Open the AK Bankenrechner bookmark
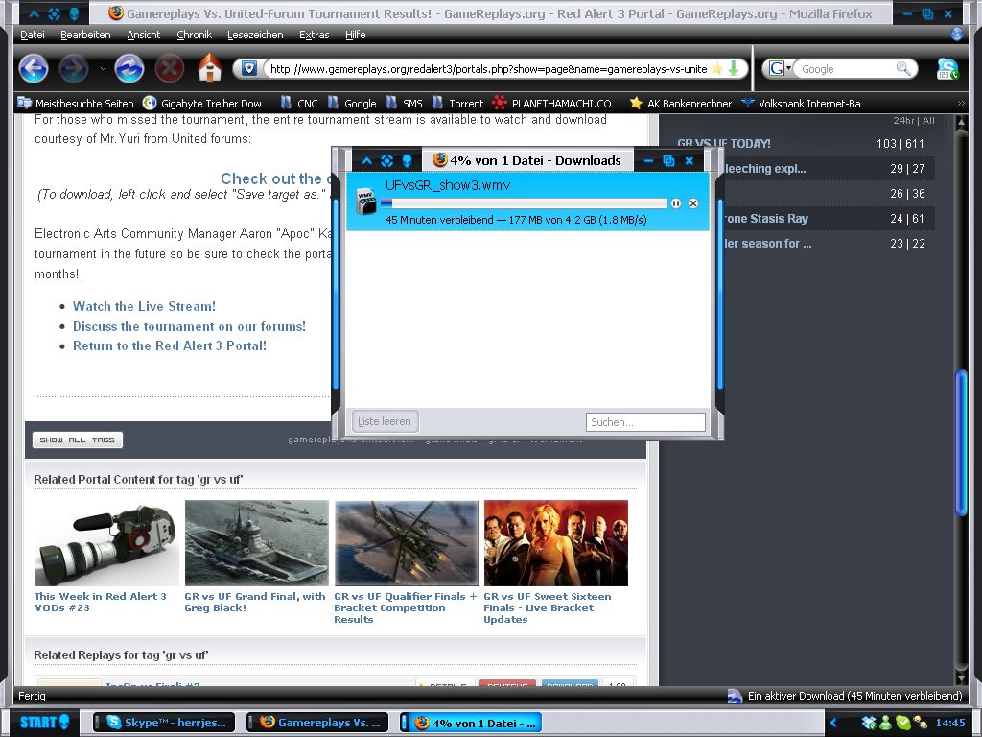 click(x=681, y=104)
